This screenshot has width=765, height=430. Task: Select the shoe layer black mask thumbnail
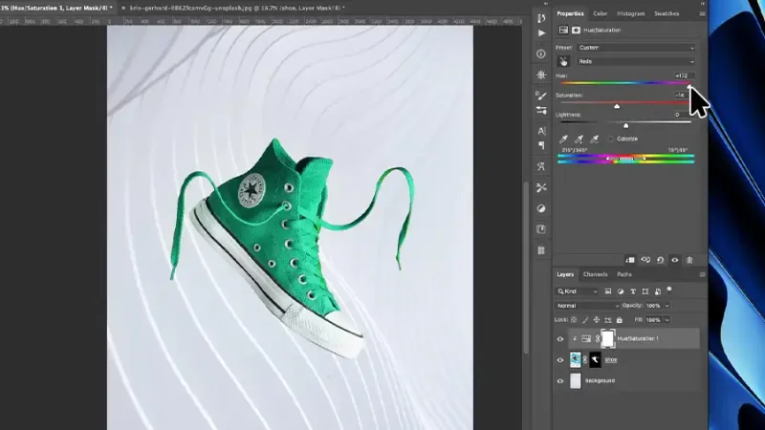point(595,360)
